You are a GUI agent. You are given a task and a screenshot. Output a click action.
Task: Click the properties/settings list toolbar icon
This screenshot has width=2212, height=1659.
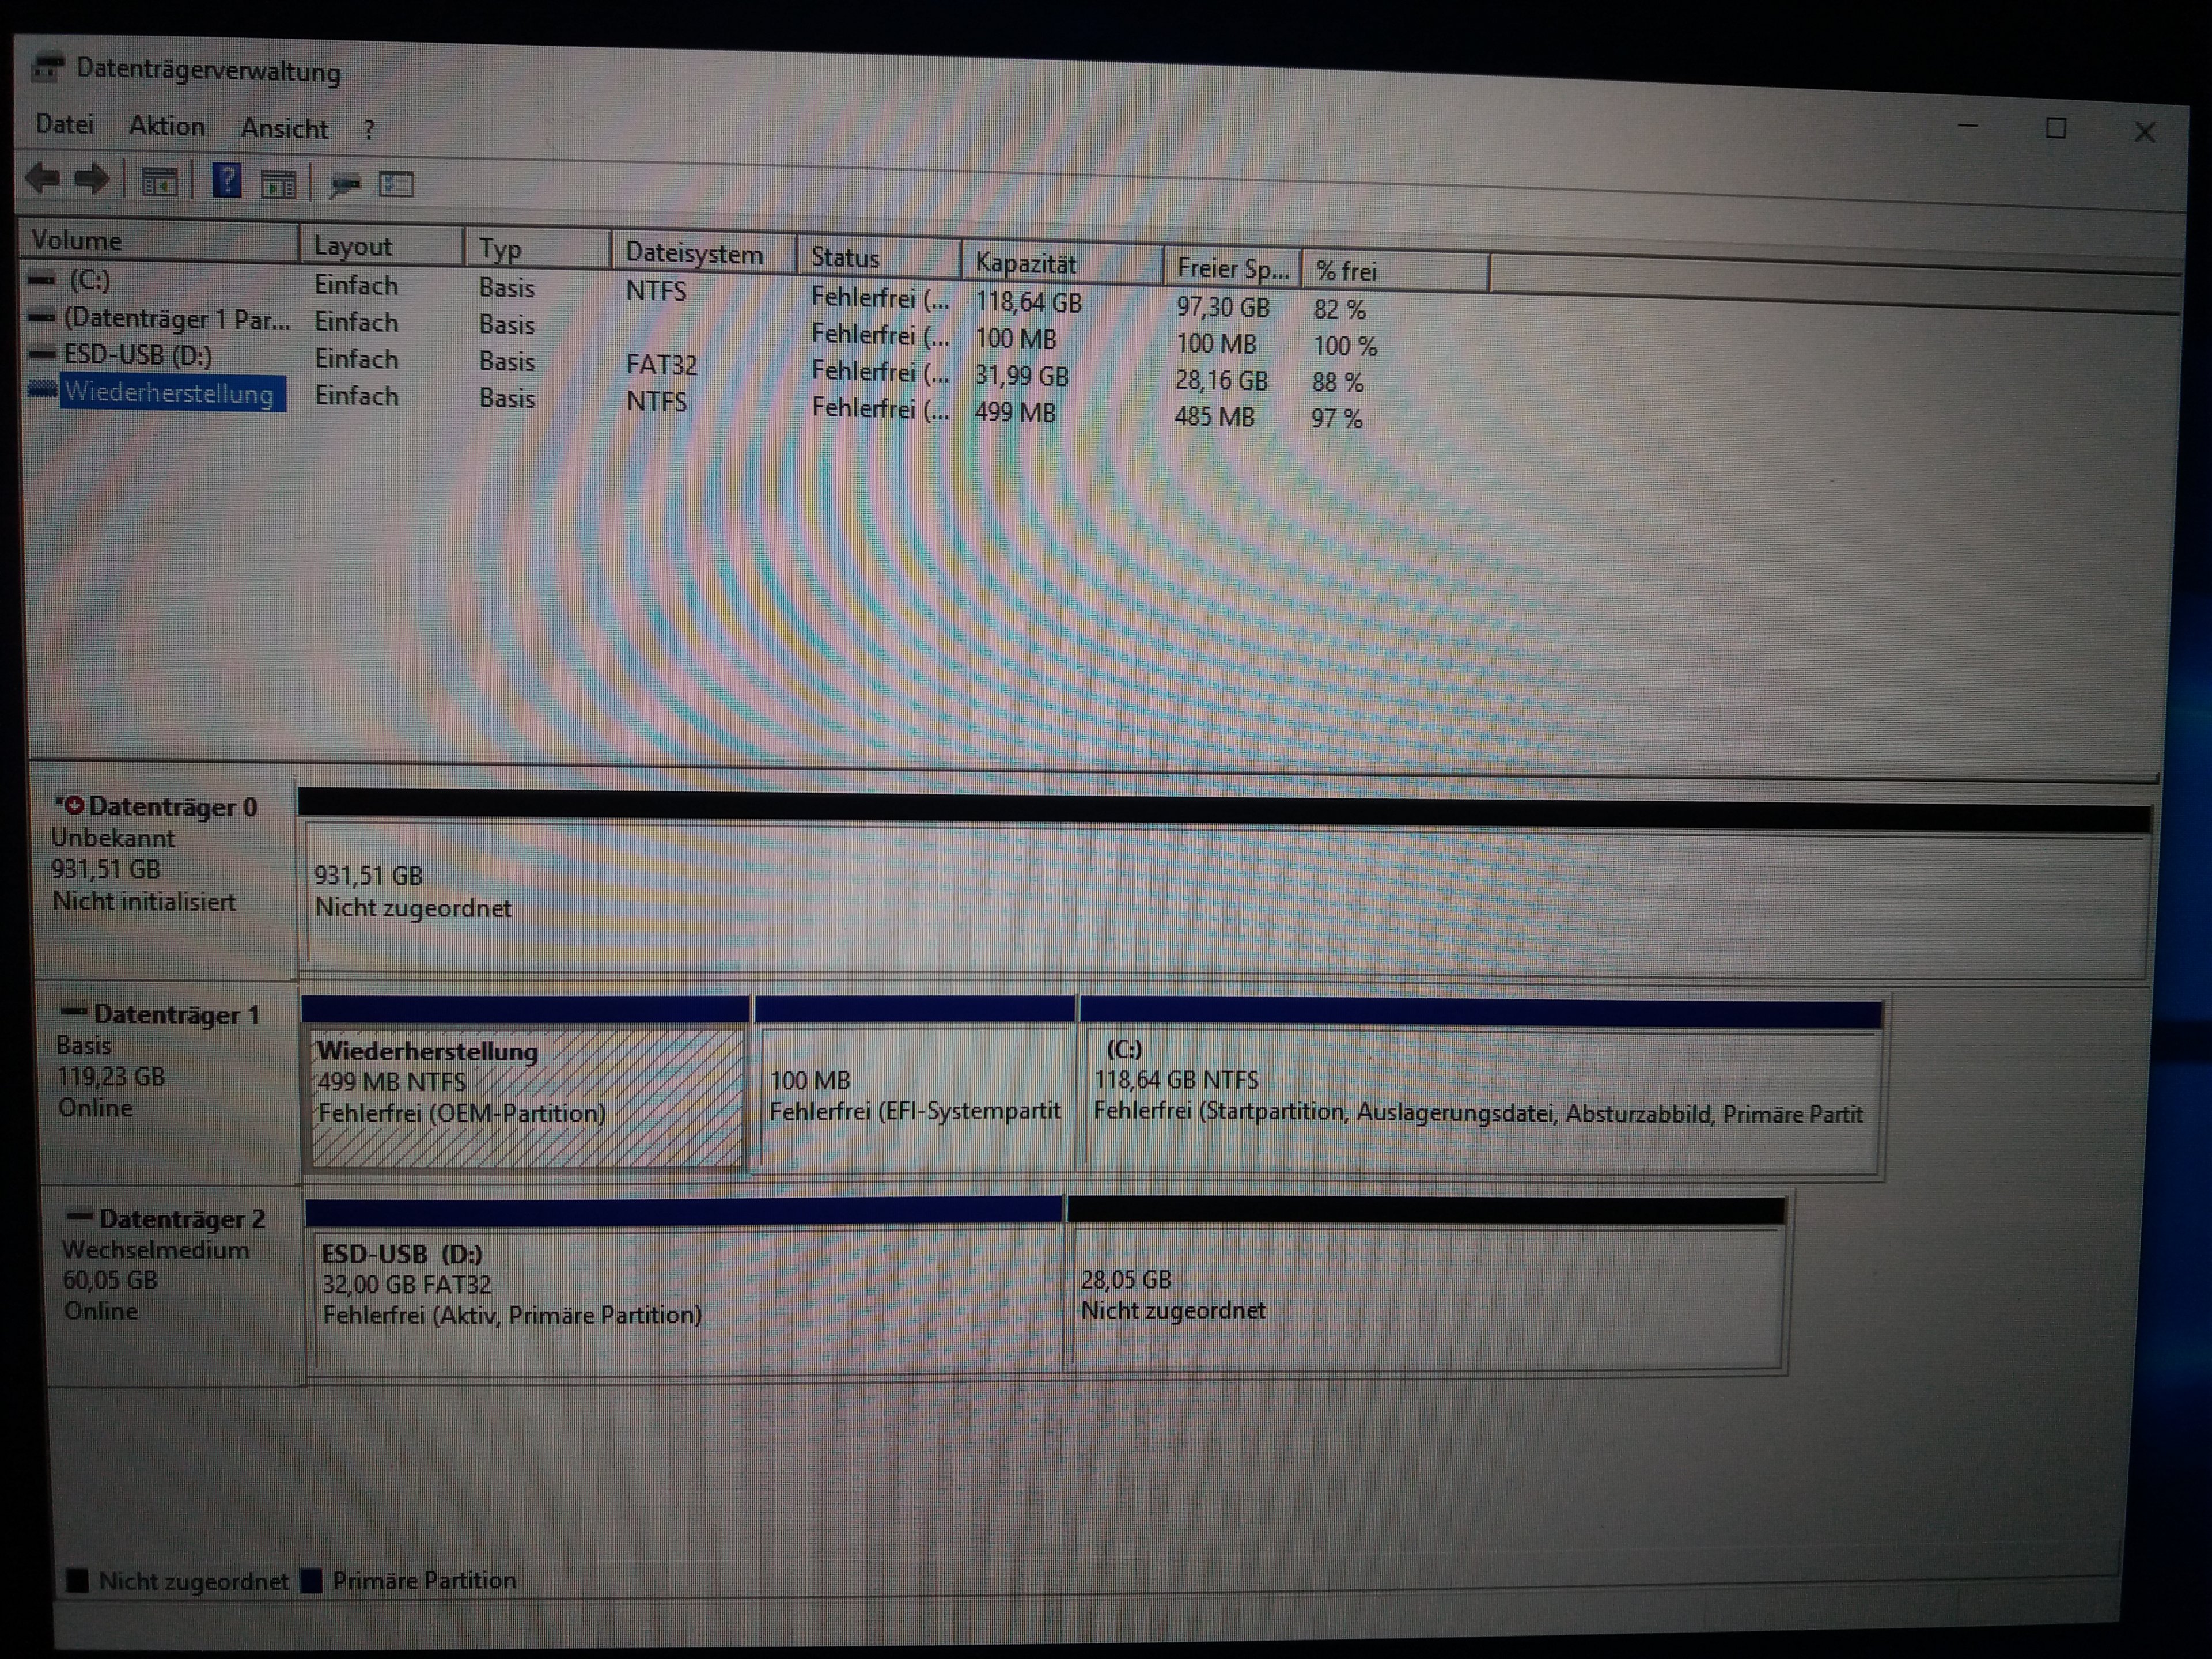point(396,185)
